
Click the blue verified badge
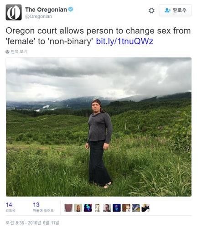[x=71, y=9]
